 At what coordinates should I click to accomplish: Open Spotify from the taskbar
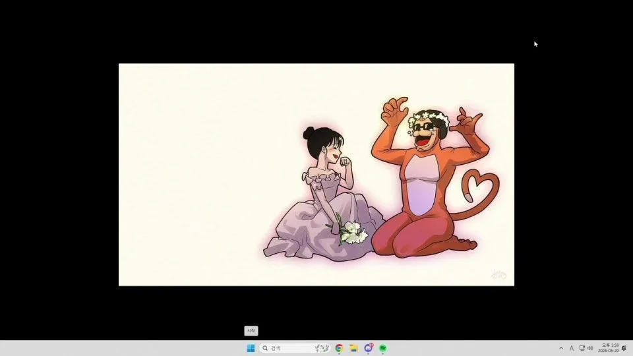[x=382, y=348]
